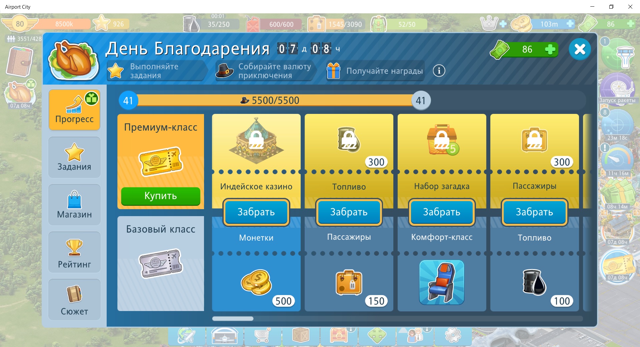
Task: Open the settings gear in the bottom toolbar
Action: 453,336
